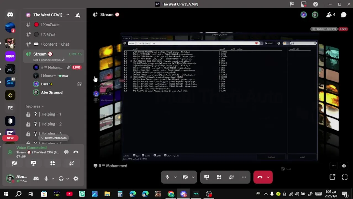Click the red LIVE badge on stream
353x199 pixels.
pos(343,29)
